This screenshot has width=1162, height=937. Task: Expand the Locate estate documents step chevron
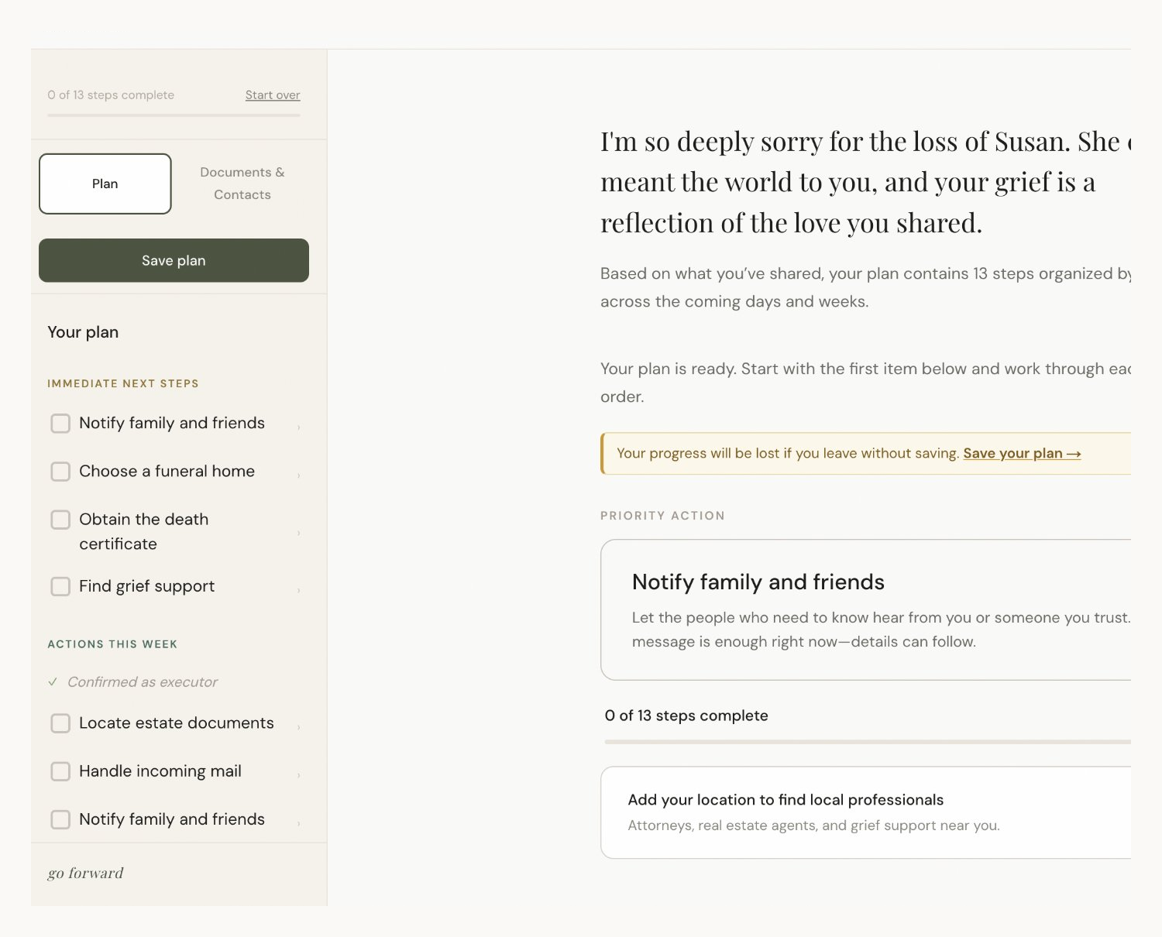(299, 726)
